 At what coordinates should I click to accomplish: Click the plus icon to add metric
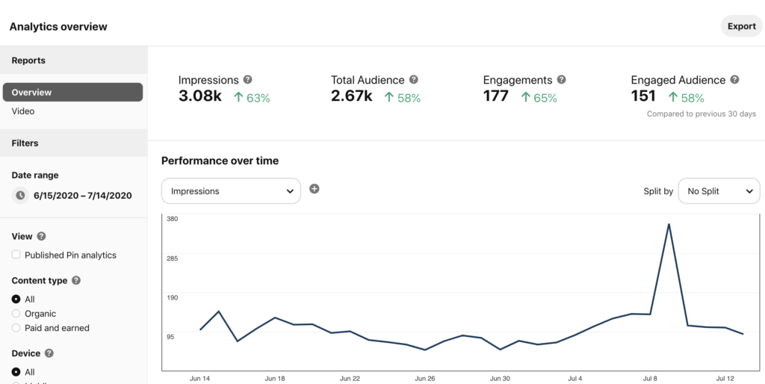point(315,189)
